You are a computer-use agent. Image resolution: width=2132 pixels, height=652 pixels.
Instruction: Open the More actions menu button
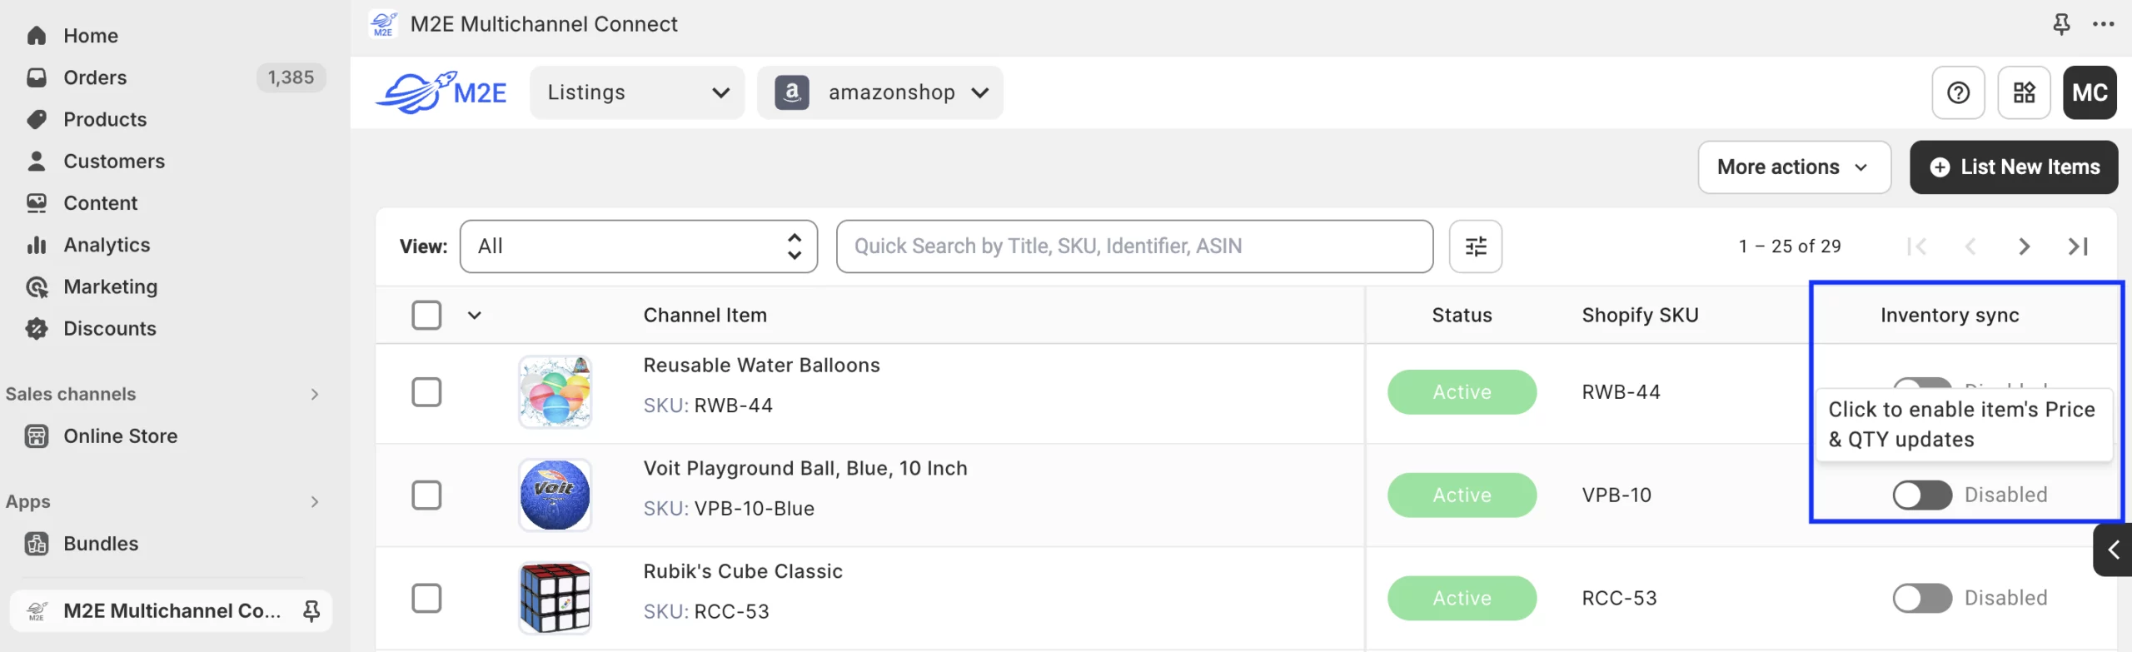point(1794,167)
